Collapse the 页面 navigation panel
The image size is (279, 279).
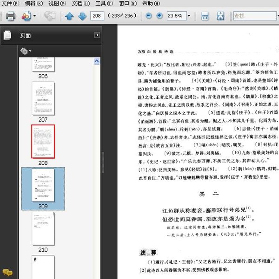tap(97, 35)
